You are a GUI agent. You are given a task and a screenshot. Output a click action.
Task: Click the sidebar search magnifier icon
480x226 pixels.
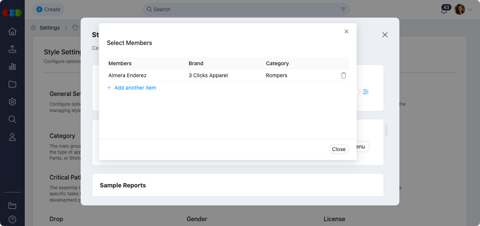(x=12, y=119)
